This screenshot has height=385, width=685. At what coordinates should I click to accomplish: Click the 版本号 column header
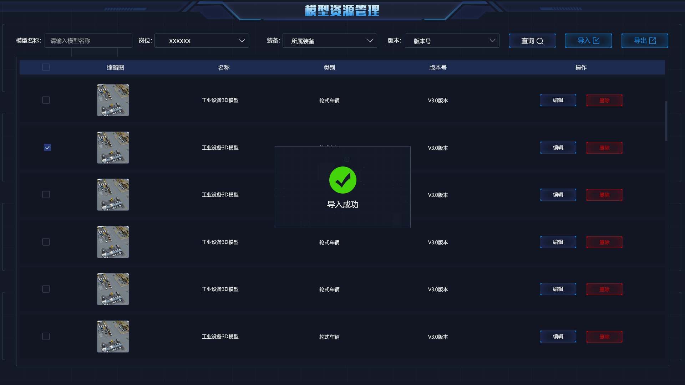point(438,67)
